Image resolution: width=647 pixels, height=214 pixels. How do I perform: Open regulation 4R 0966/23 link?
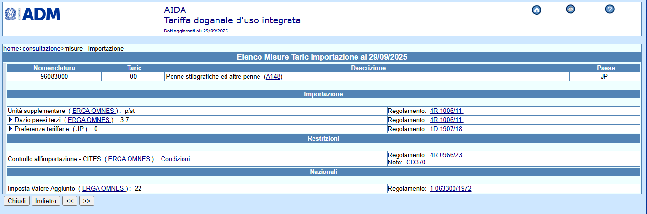pyautogui.click(x=446, y=155)
